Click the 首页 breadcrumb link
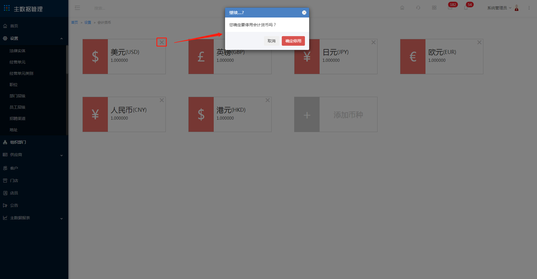The width and height of the screenshot is (537, 279). (75, 23)
